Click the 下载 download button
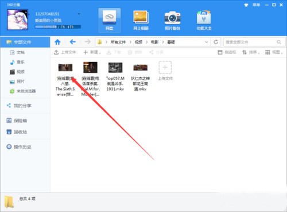 tap(114, 52)
